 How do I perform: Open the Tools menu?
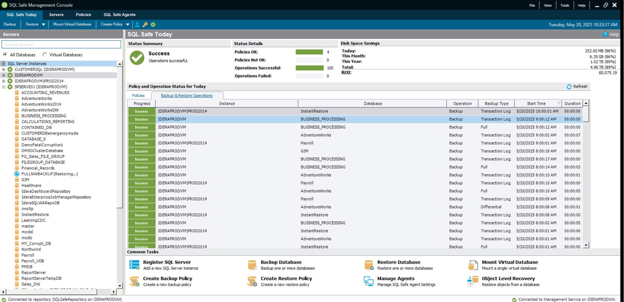565,5
